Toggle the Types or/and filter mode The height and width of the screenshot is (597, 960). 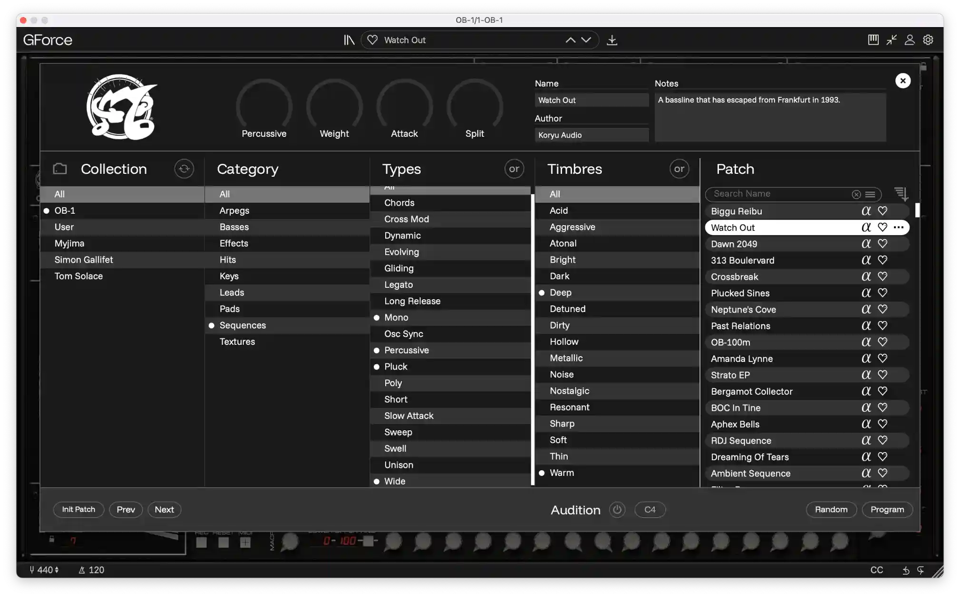tap(514, 169)
